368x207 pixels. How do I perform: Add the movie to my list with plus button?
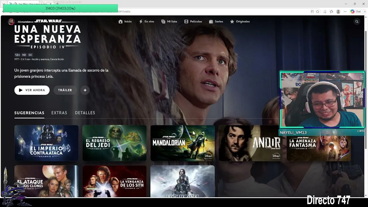(85, 90)
